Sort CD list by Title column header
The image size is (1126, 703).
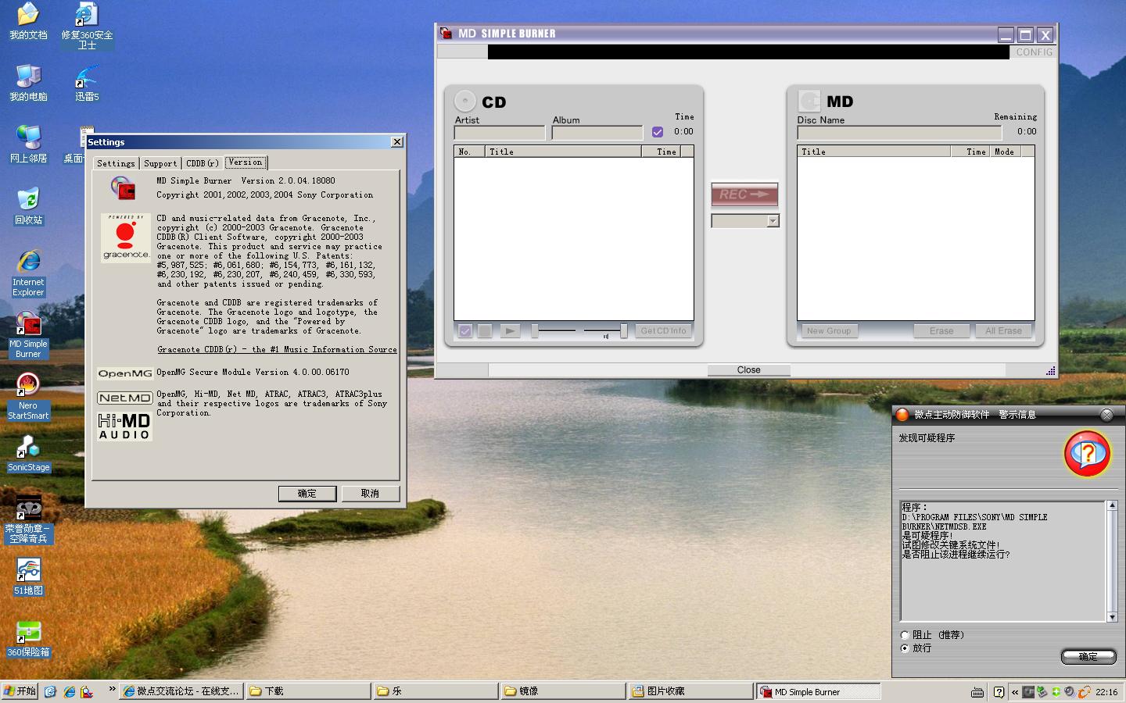[563, 152]
